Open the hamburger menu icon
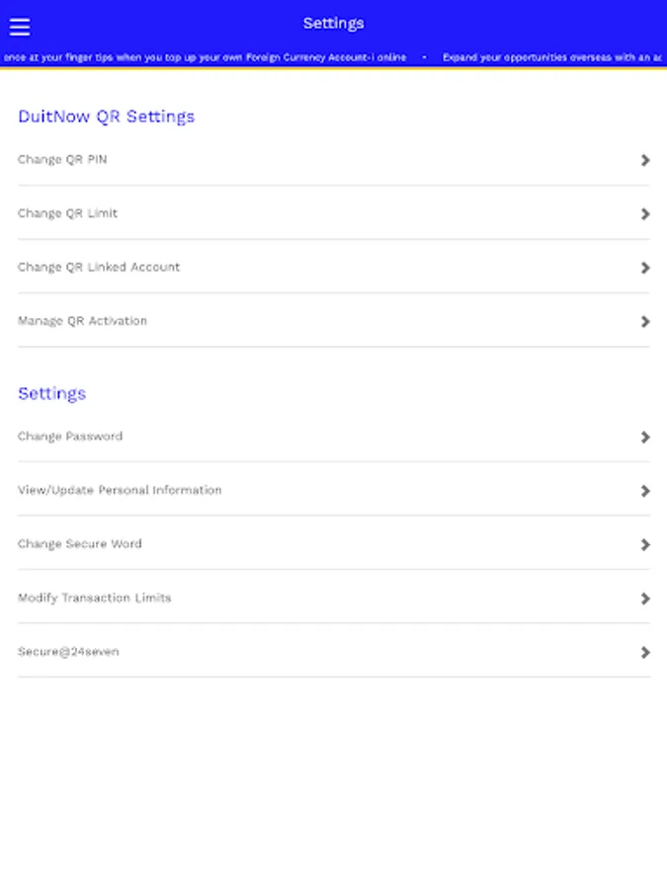This screenshot has width=667, height=889. point(19,27)
